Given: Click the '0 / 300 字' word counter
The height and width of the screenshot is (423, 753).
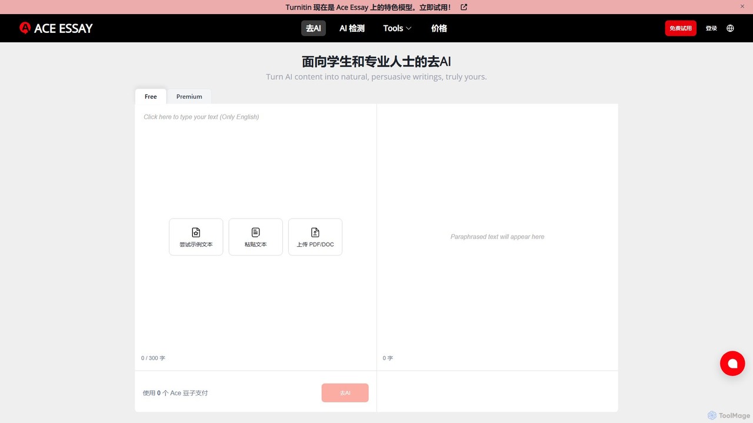Looking at the screenshot, I should tap(153, 358).
